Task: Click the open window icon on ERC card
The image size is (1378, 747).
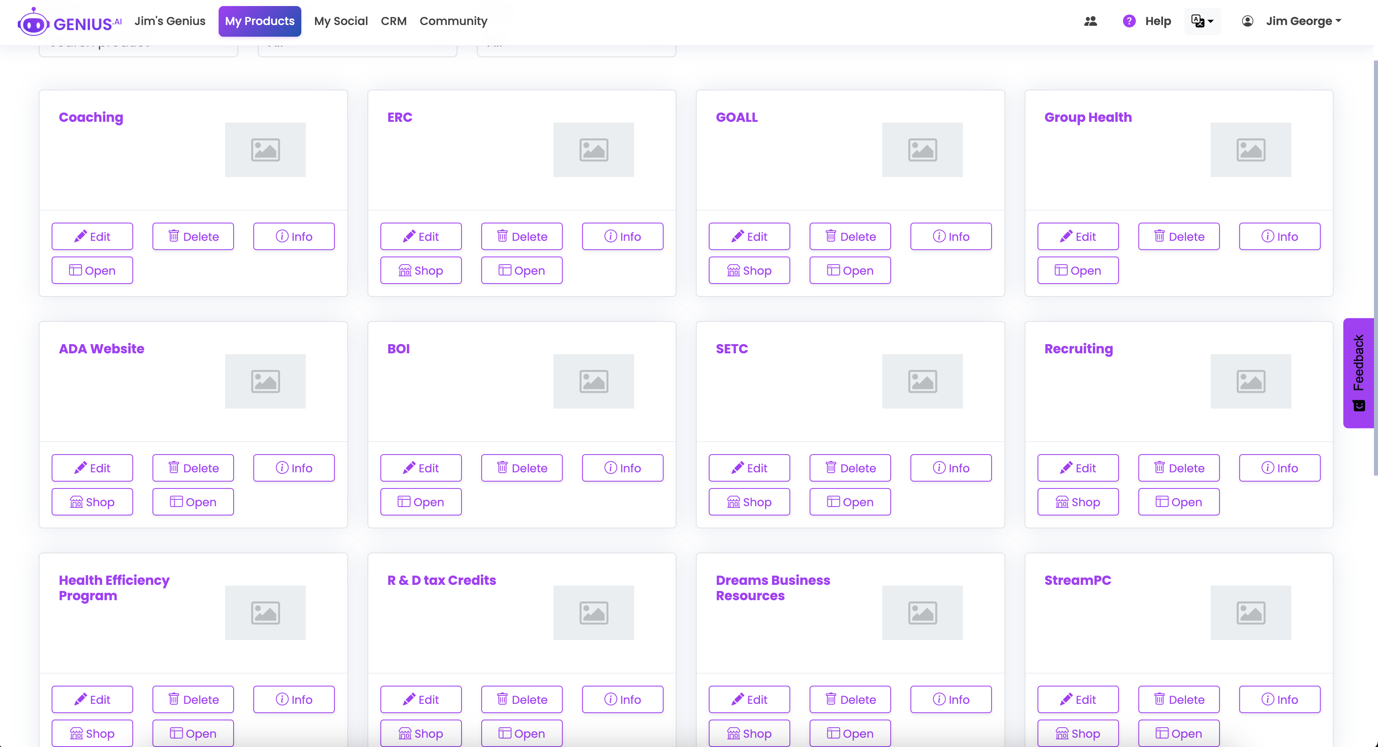Action: click(x=504, y=270)
